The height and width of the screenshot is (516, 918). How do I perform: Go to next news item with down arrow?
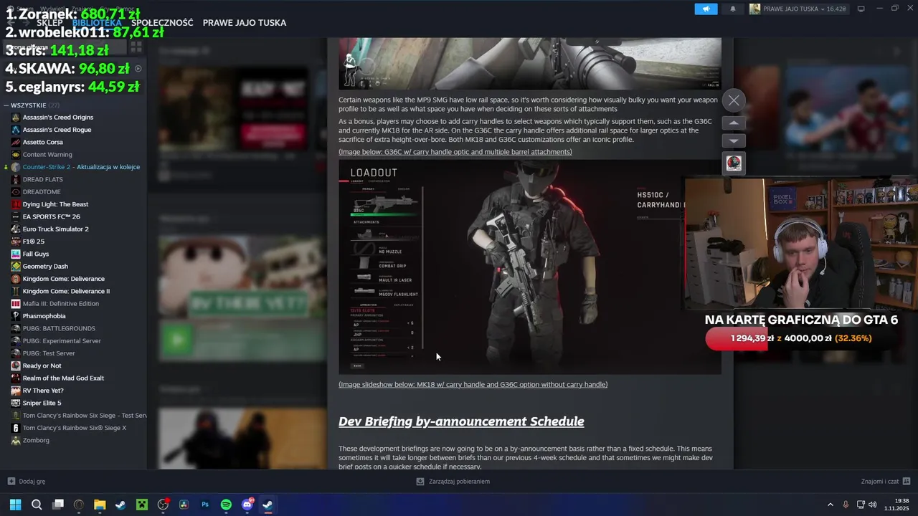point(734,141)
